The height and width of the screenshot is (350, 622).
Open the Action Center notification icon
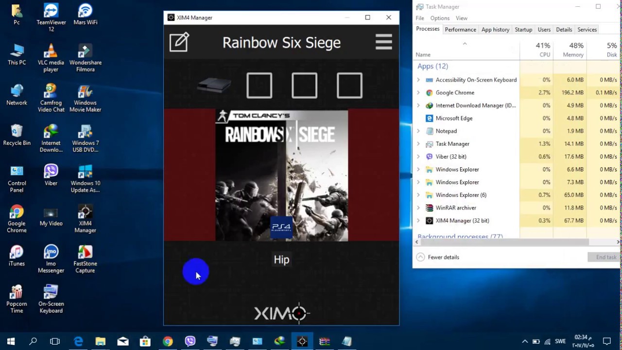click(x=607, y=341)
